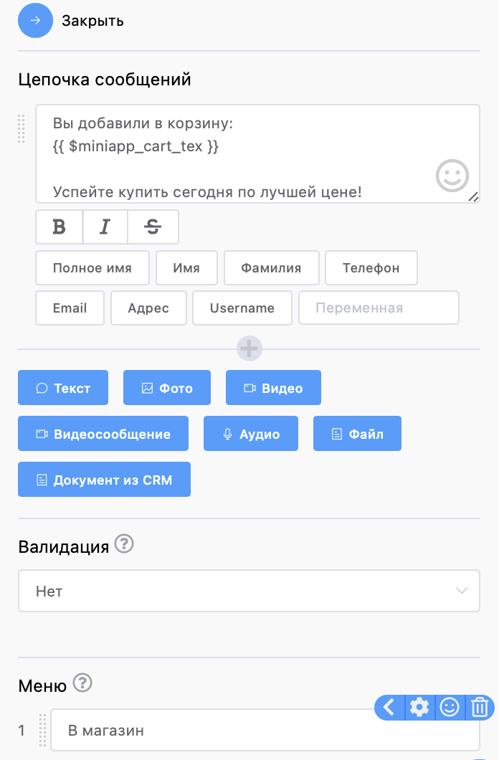Viewport: 499px width, 760px height.
Task: Click the plus icon to add message
Action: (x=249, y=349)
